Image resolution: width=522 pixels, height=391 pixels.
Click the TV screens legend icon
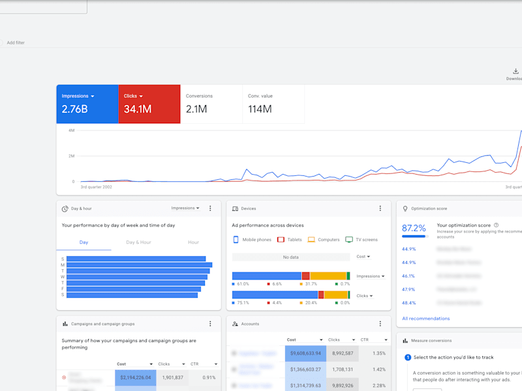click(349, 240)
